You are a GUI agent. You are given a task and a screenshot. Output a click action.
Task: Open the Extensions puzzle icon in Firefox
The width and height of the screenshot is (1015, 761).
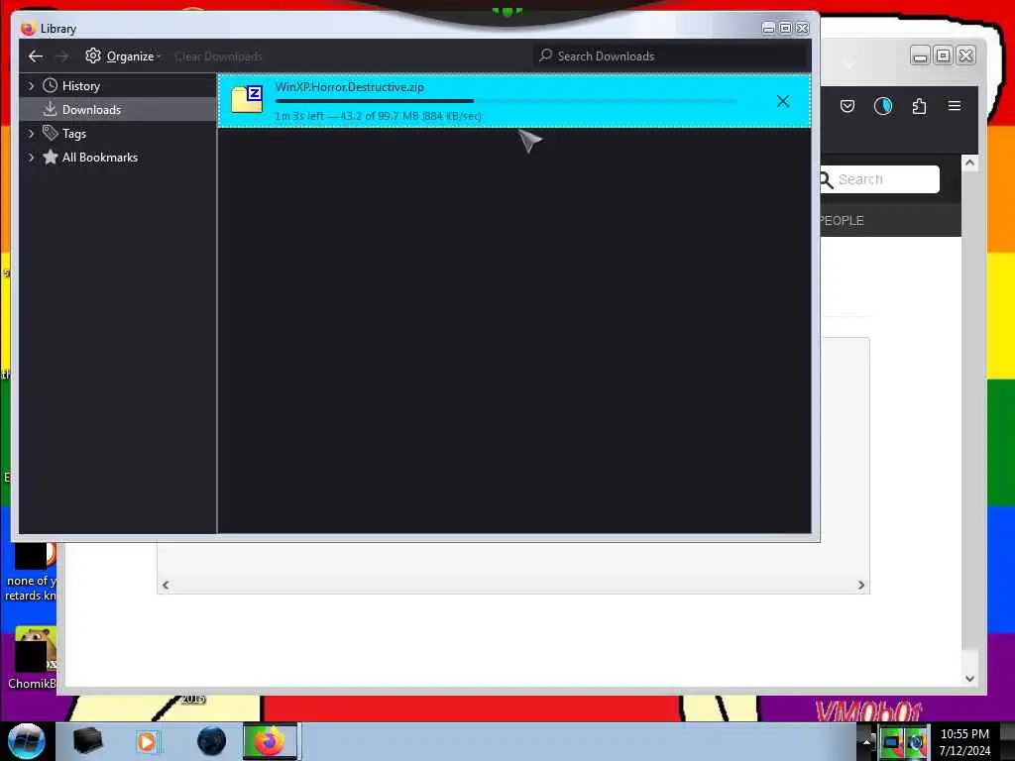click(x=919, y=106)
